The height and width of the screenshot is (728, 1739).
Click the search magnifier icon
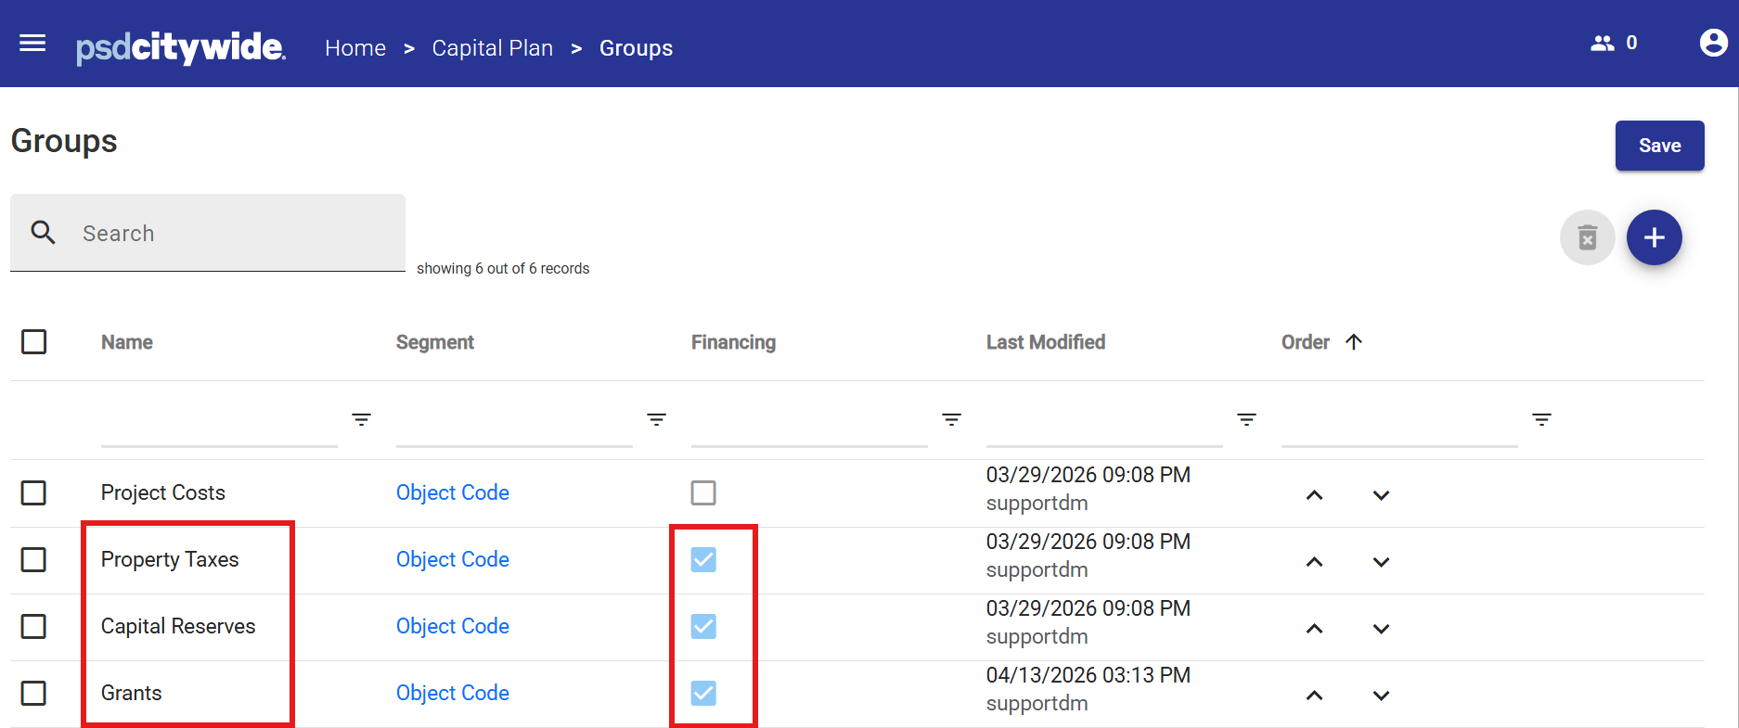(44, 232)
